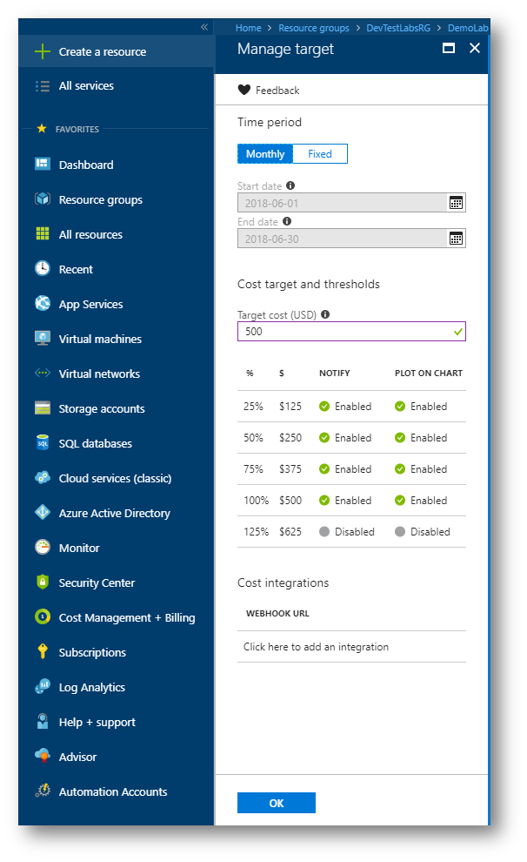
Task: Click the Feedback heart icon
Action: pyautogui.click(x=244, y=91)
